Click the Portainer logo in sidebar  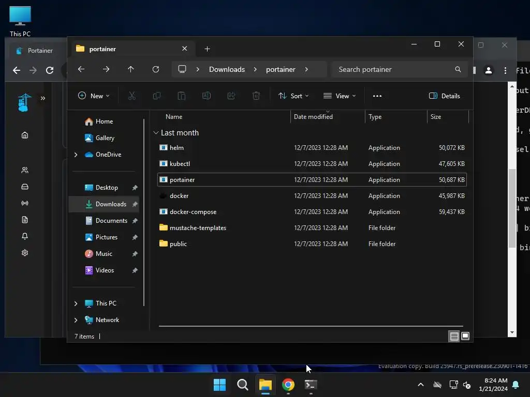pos(24,102)
